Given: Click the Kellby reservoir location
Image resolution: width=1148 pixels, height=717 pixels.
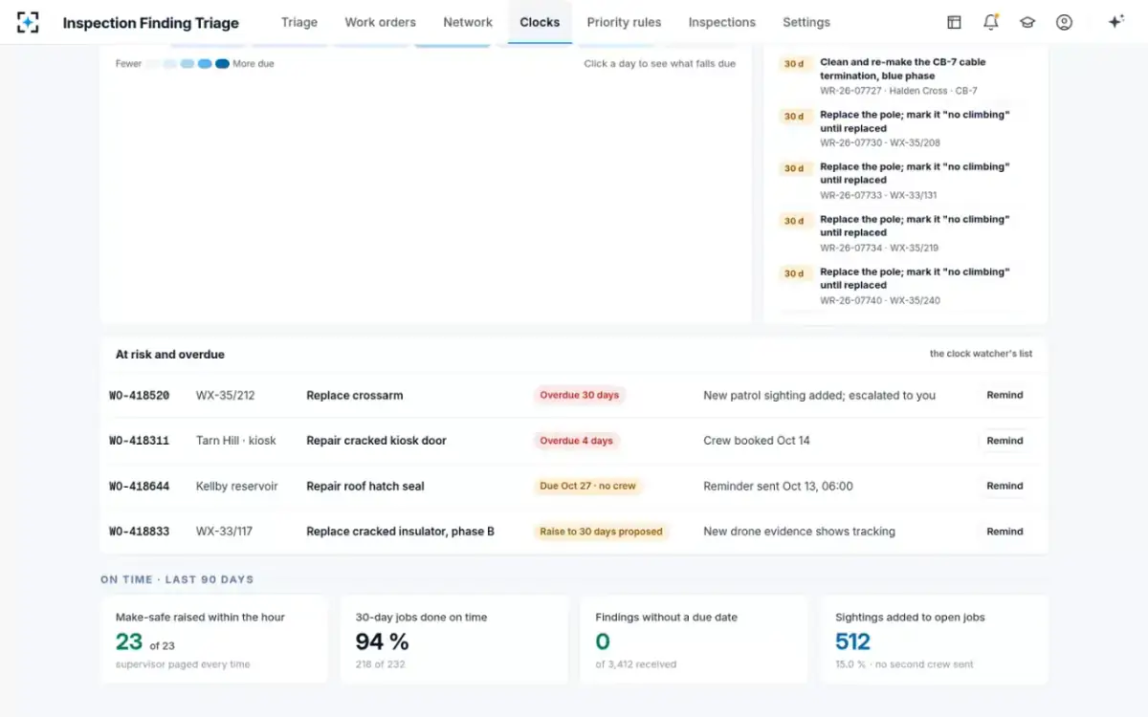Looking at the screenshot, I should (x=236, y=487).
